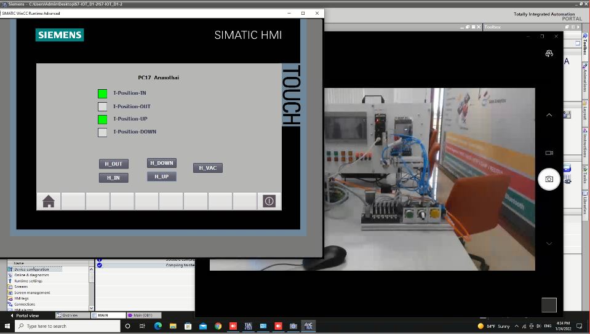The image size is (590, 334).
Task: Click the change camera icon
Action: click(549, 54)
